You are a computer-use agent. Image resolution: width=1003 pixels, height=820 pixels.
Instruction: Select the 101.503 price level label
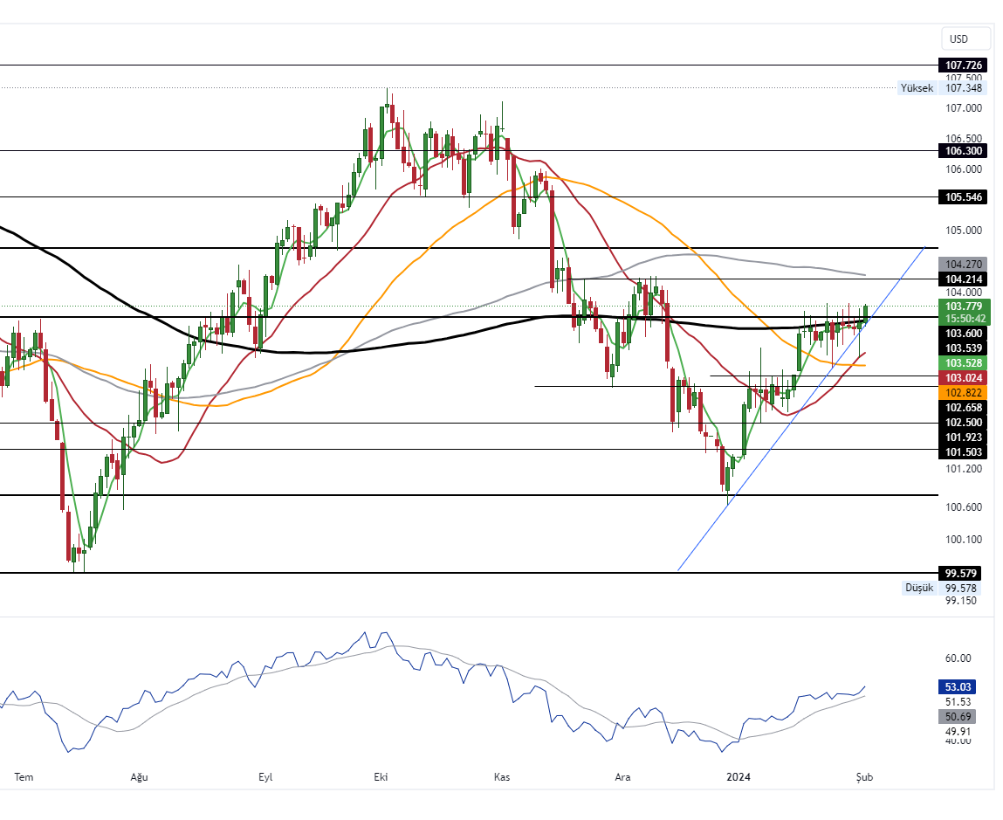964,451
